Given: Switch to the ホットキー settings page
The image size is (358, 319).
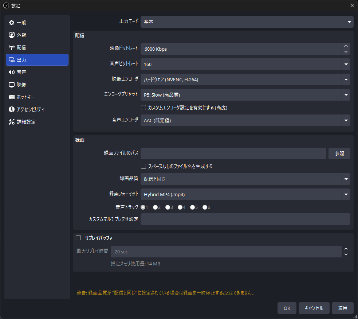Looking at the screenshot, I should [x=37, y=97].
